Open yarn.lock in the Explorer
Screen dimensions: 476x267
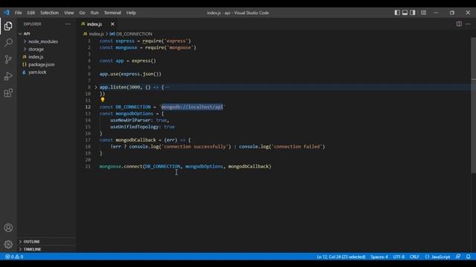pyautogui.click(x=46, y=72)
